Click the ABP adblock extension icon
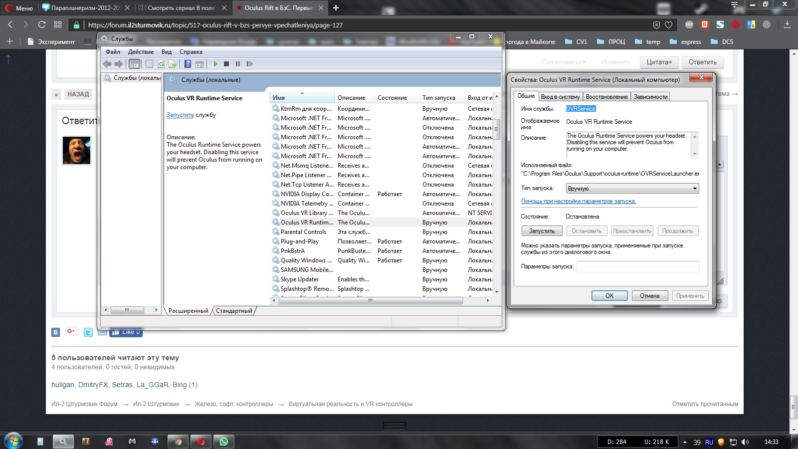The image size is (798, 449). [x=689, y=24]
